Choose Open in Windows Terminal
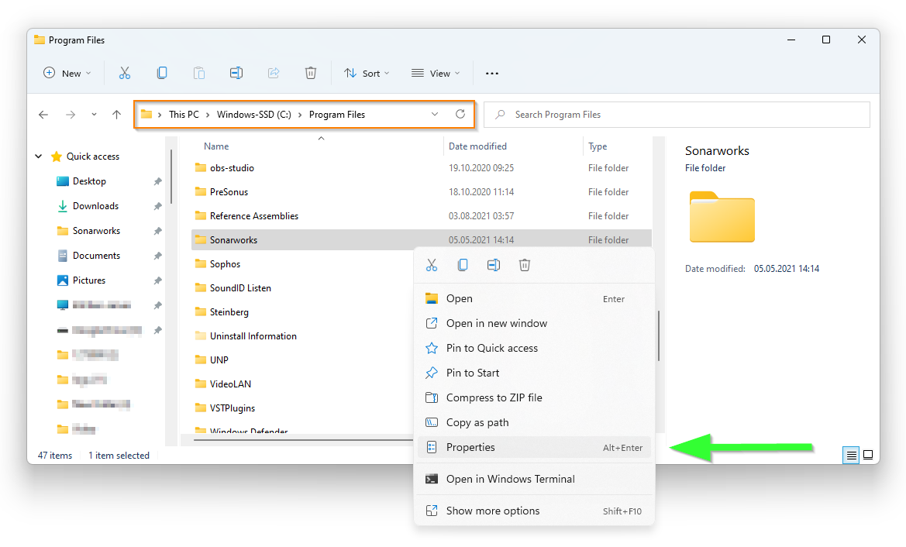Viewport: 906px width, 547px height. tap(536, 480)
